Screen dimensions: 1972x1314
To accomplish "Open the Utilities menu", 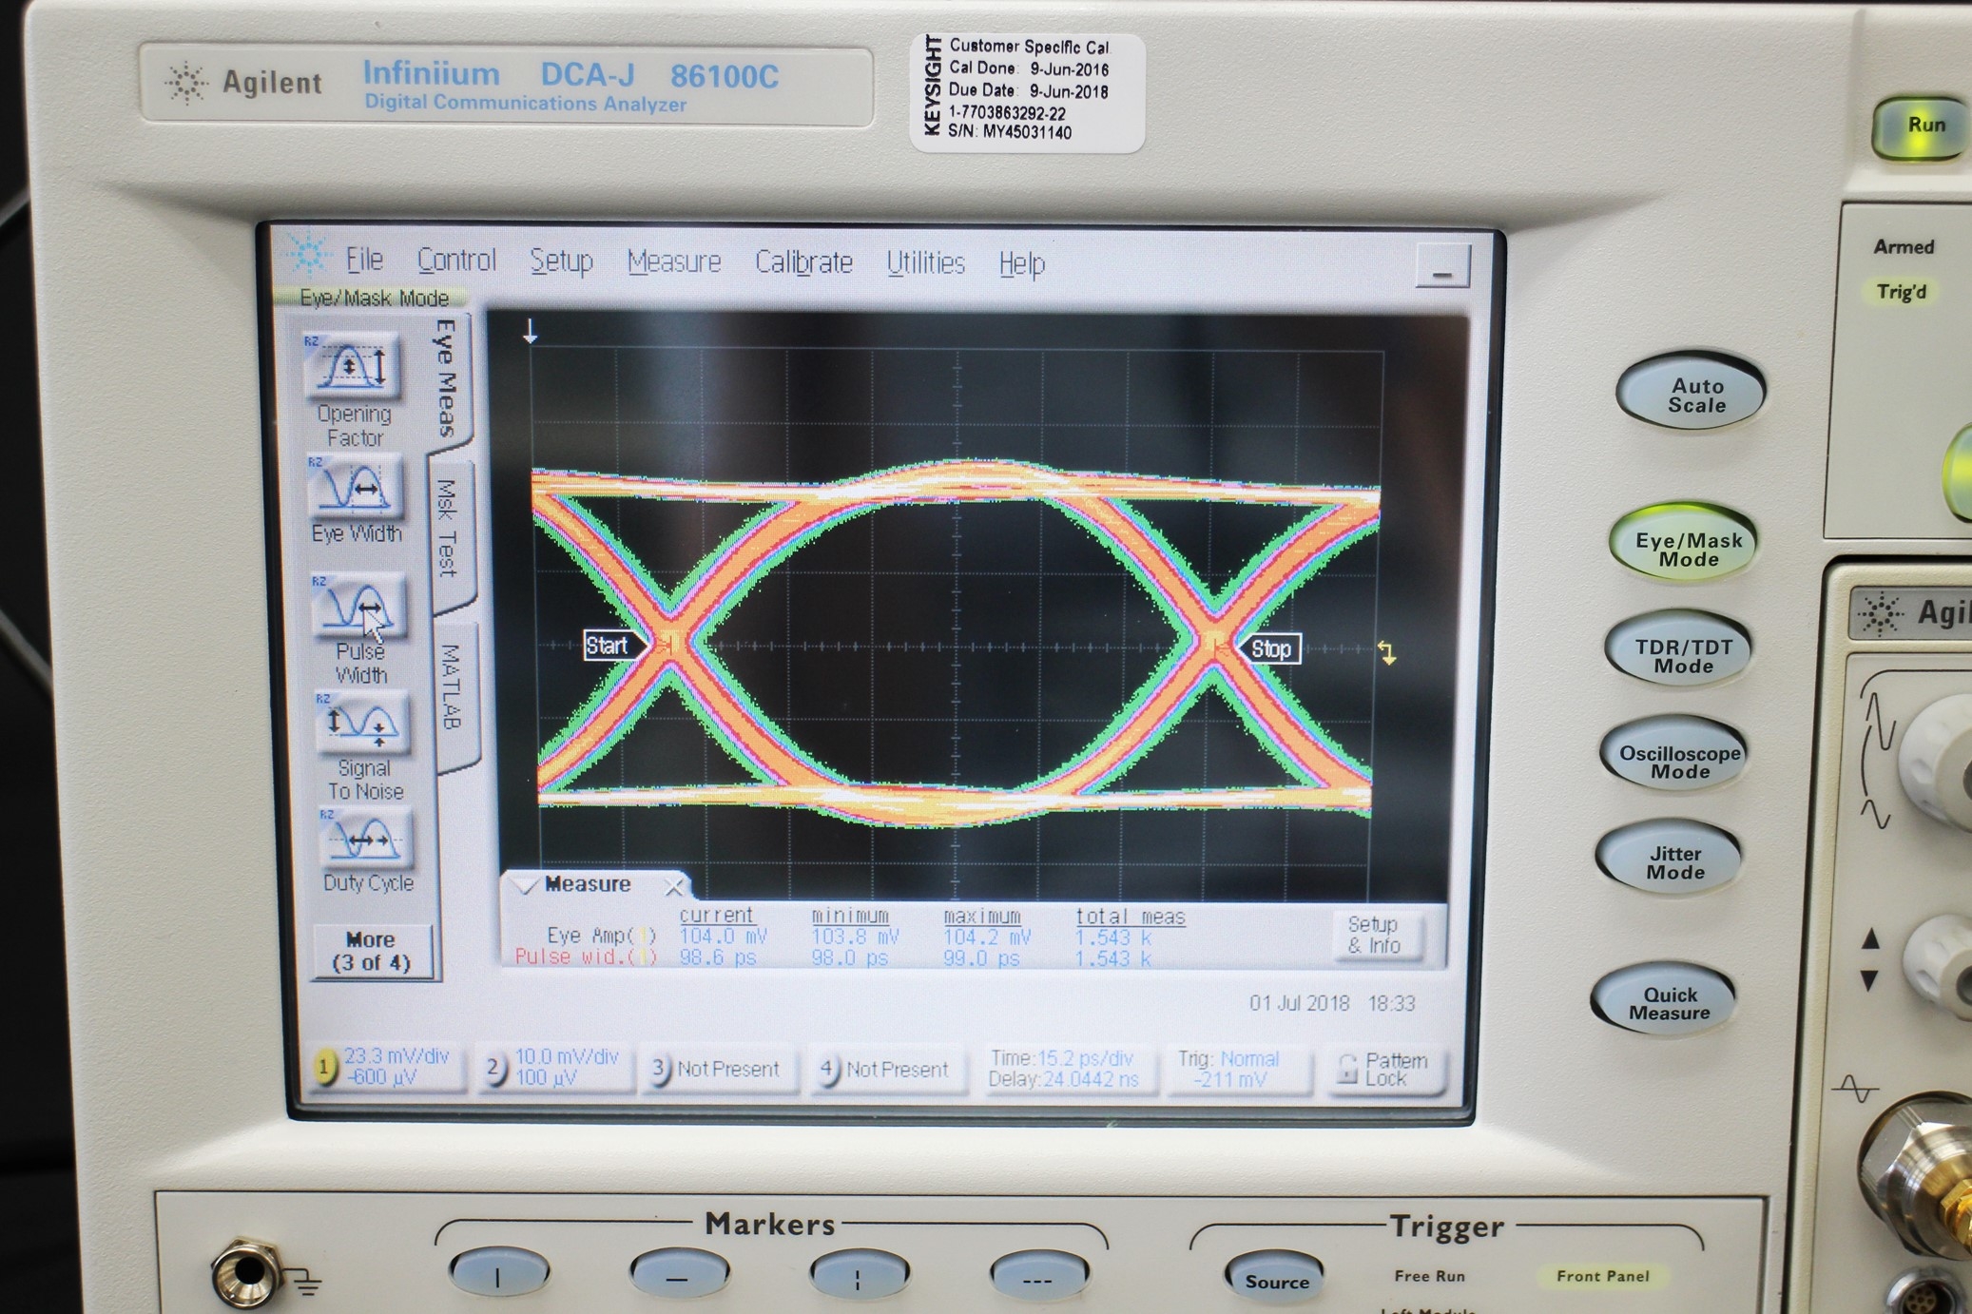I will [x=925, y=262].
